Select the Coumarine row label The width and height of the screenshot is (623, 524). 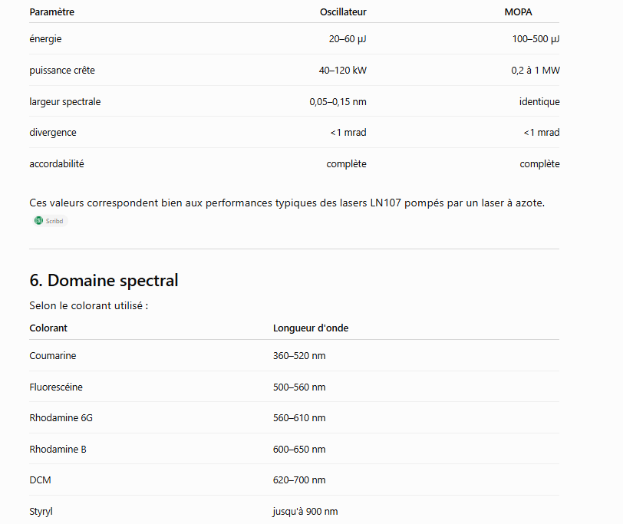pos(53,355)
